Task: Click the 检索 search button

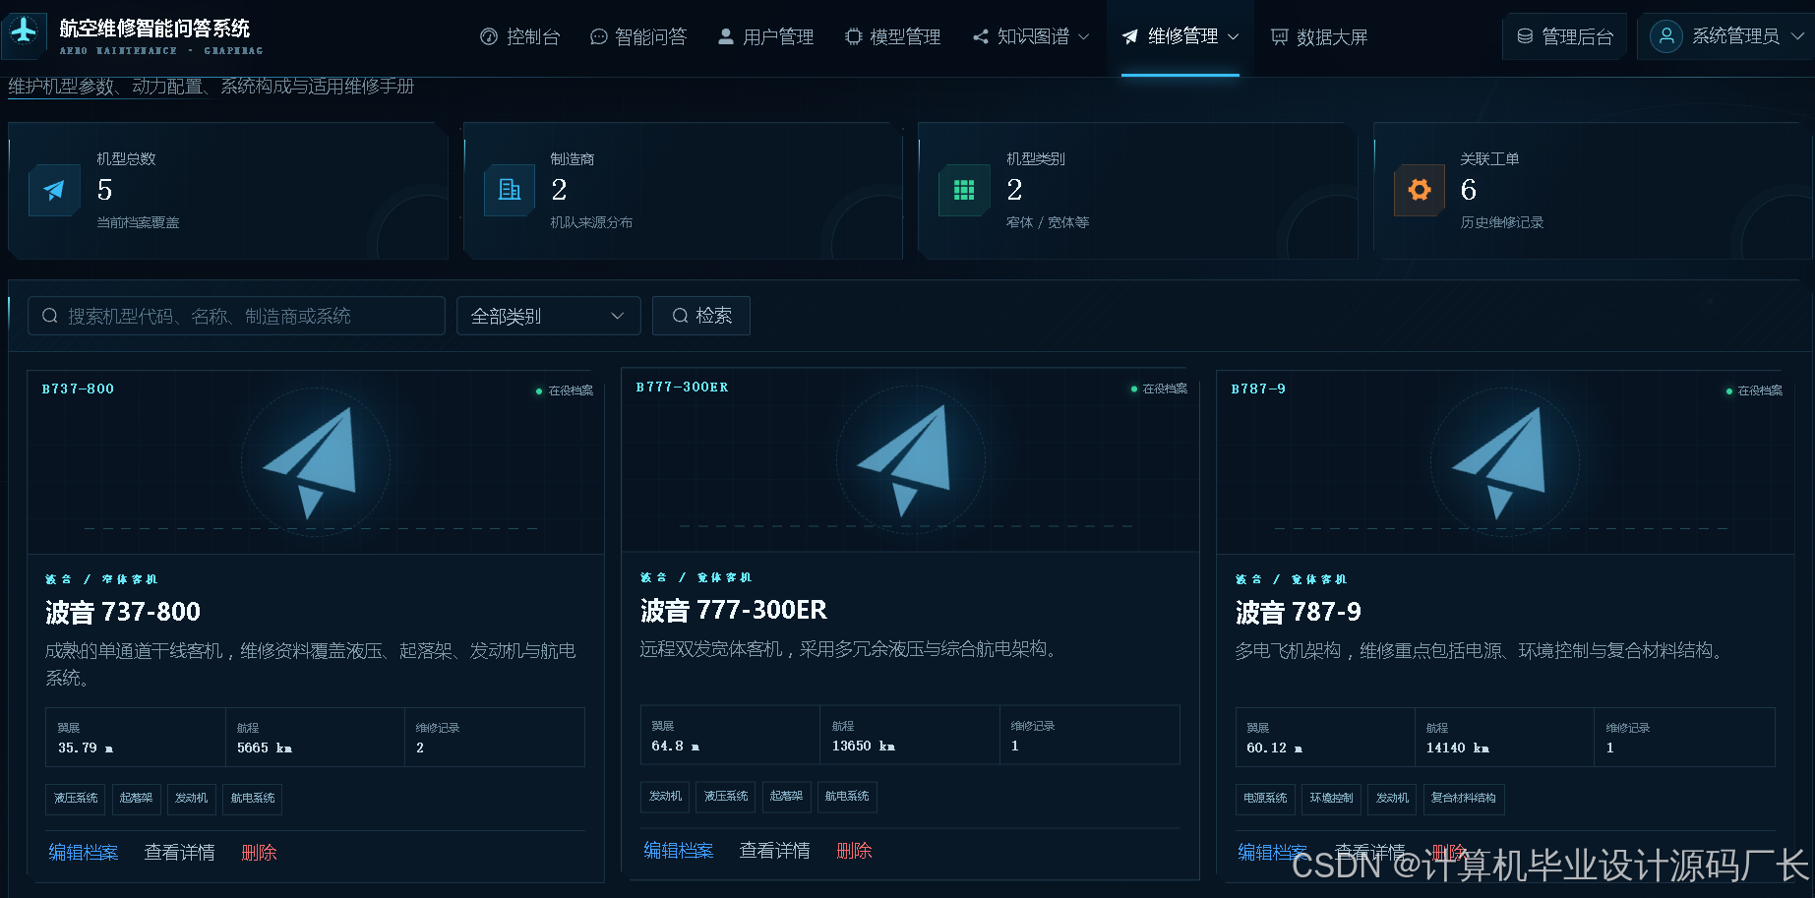Action: point(701,316)
